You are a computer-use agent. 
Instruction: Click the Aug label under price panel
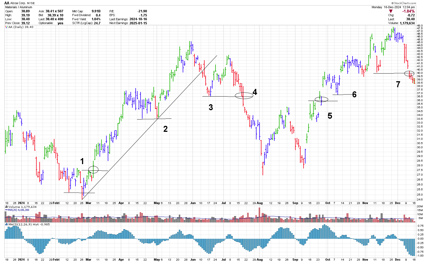point(259,203)
